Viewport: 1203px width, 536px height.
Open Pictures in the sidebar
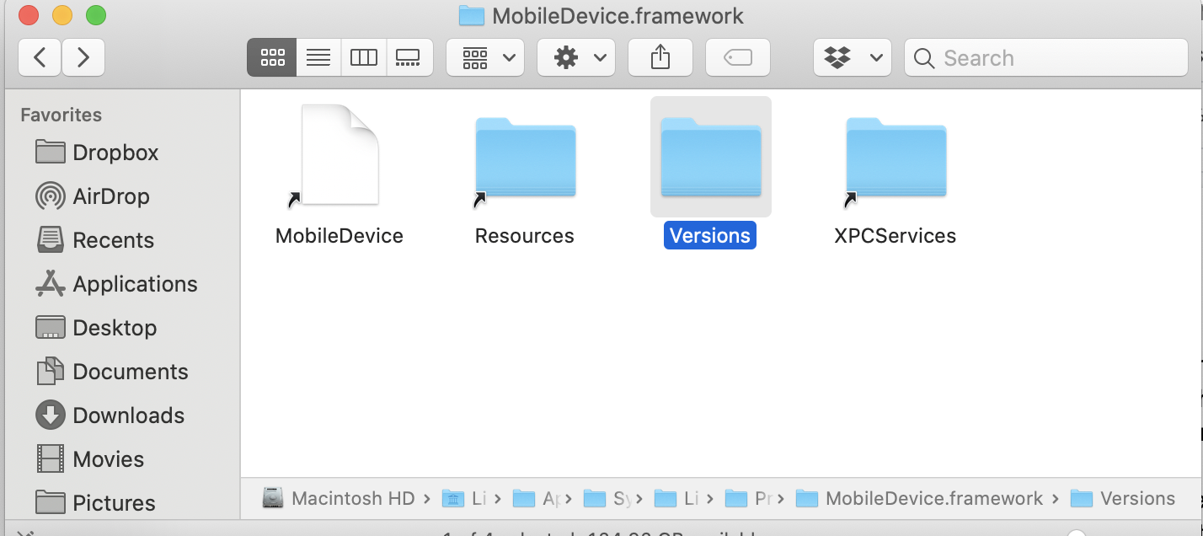(x=96, y=503)
